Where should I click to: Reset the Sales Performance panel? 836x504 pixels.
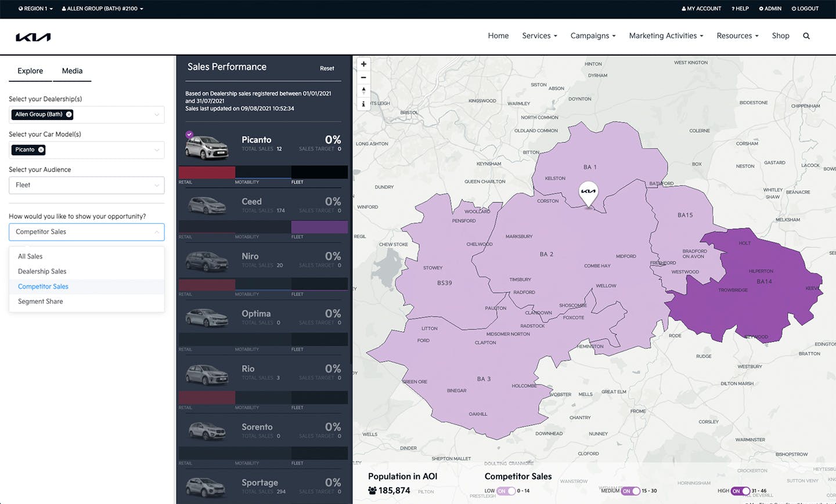coord(327,68)
